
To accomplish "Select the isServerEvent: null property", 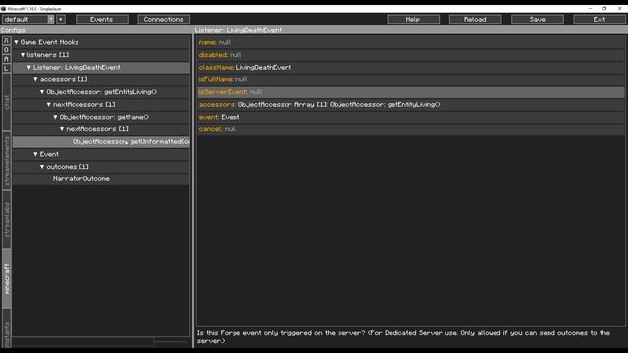I will coord(410,91).
